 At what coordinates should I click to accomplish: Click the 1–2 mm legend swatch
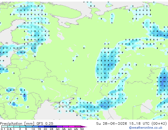pyautogui.click(x=17, y=127)
